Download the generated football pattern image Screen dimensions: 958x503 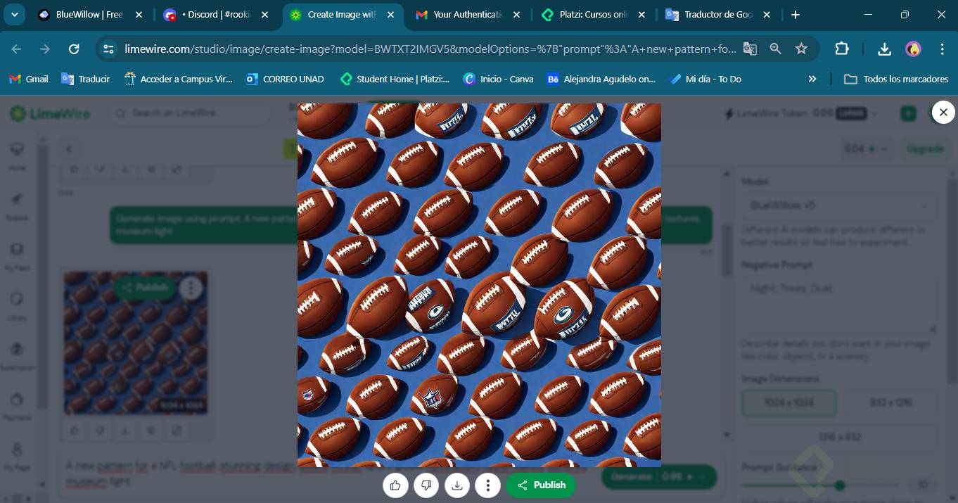(457, 485)
